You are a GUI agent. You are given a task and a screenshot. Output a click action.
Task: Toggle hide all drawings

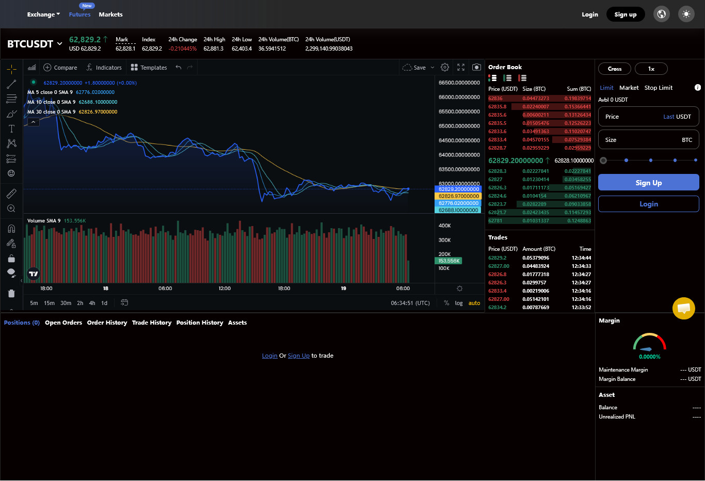point(11,273)
